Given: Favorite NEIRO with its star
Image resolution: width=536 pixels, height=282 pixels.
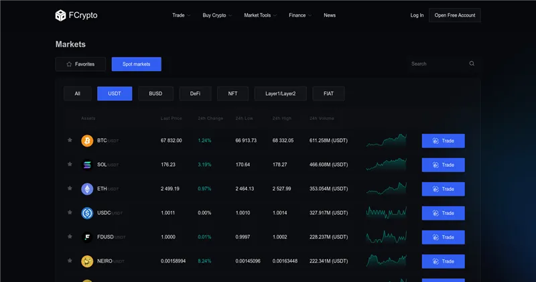Looking at the screenshot, I should click(x=70, y=261).
